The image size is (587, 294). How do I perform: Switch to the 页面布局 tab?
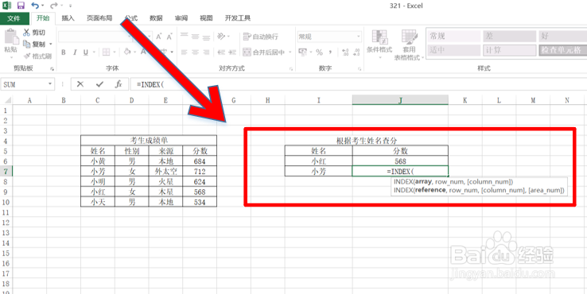99,18
